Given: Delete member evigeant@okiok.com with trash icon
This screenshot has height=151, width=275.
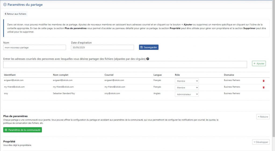Looking at the screenshot, I should tap(263, 81).
